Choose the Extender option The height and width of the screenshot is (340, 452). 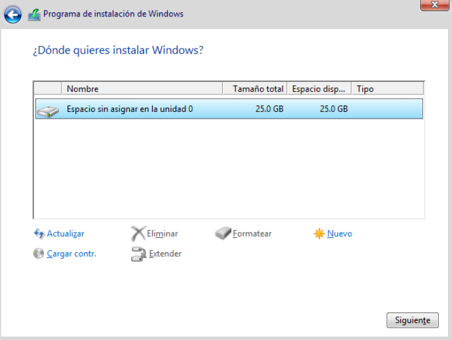(165, 254)
